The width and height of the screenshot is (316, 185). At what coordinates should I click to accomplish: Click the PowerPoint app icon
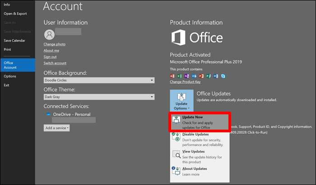pyautogui.click(x=201, y=76)
